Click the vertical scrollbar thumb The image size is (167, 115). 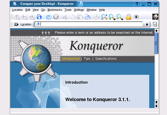pos(156,43)
